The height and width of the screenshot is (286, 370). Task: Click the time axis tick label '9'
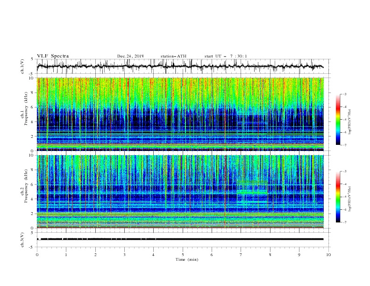tap(299, 255)
